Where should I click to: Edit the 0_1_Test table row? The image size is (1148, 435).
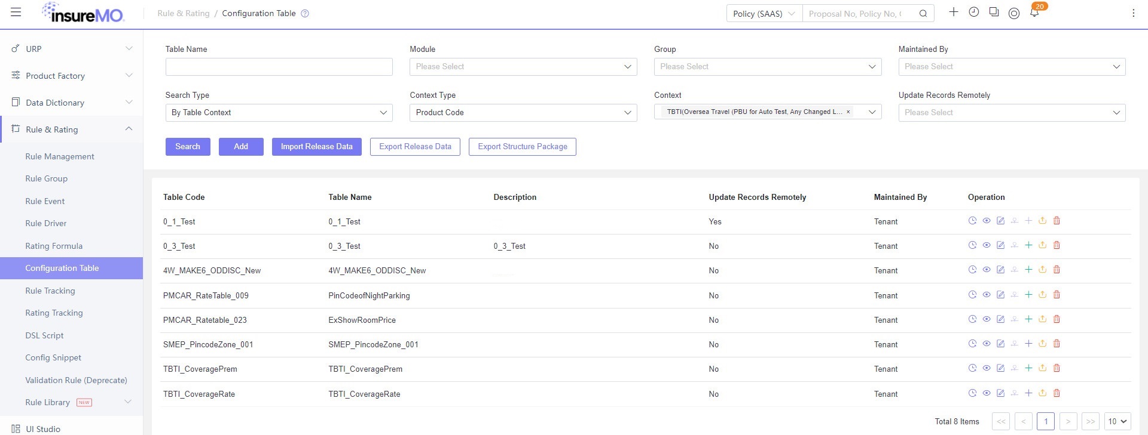pyautogui.click(x=1000, y=221)
